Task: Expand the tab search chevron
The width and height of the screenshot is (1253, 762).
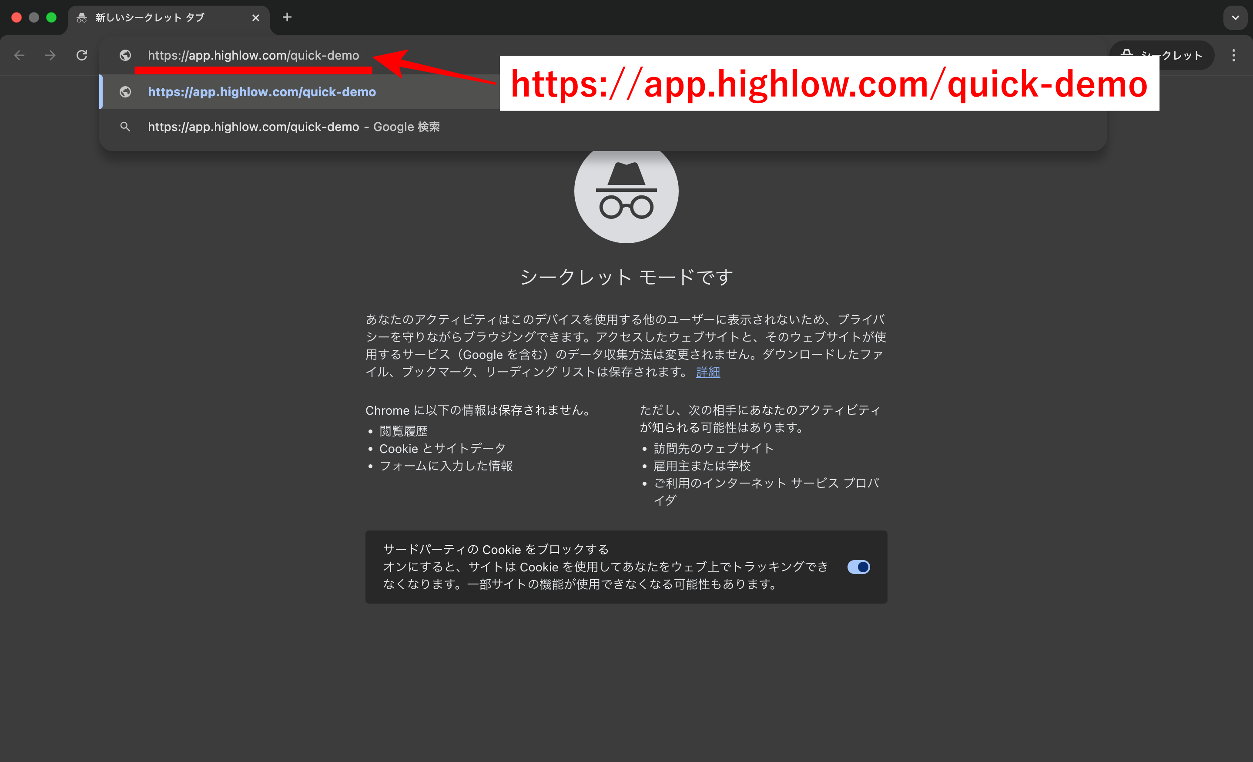Action: tap(1235, 18)
